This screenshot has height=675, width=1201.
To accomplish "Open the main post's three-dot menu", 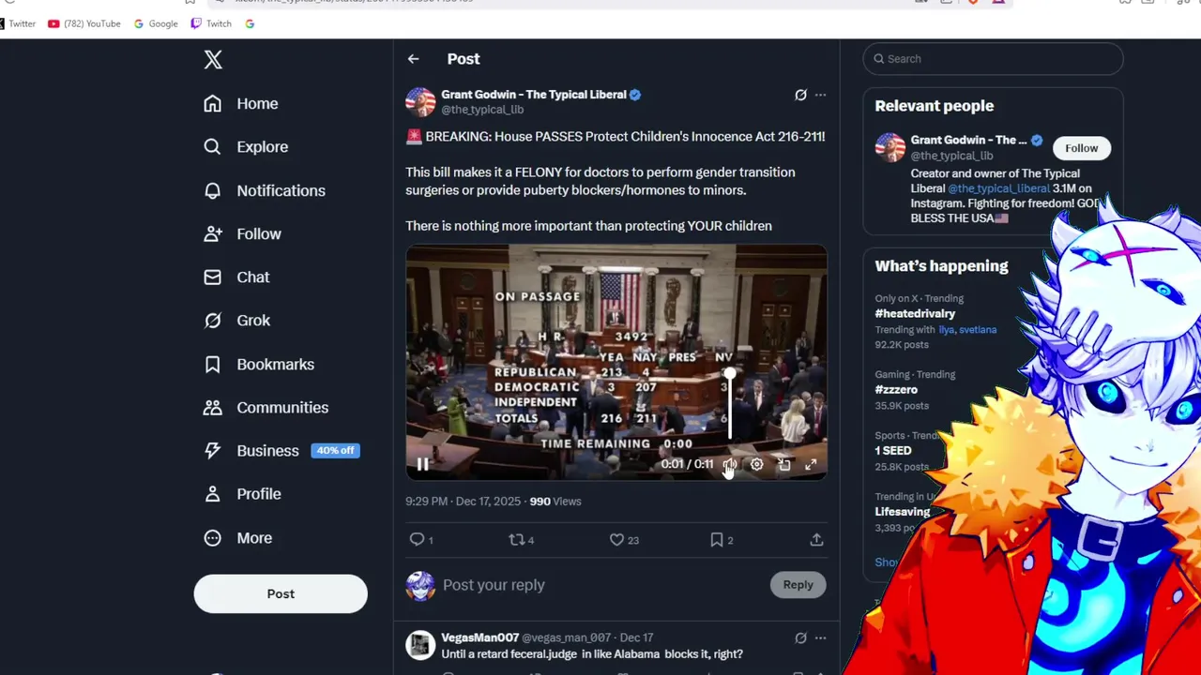I will pos(820,95).
